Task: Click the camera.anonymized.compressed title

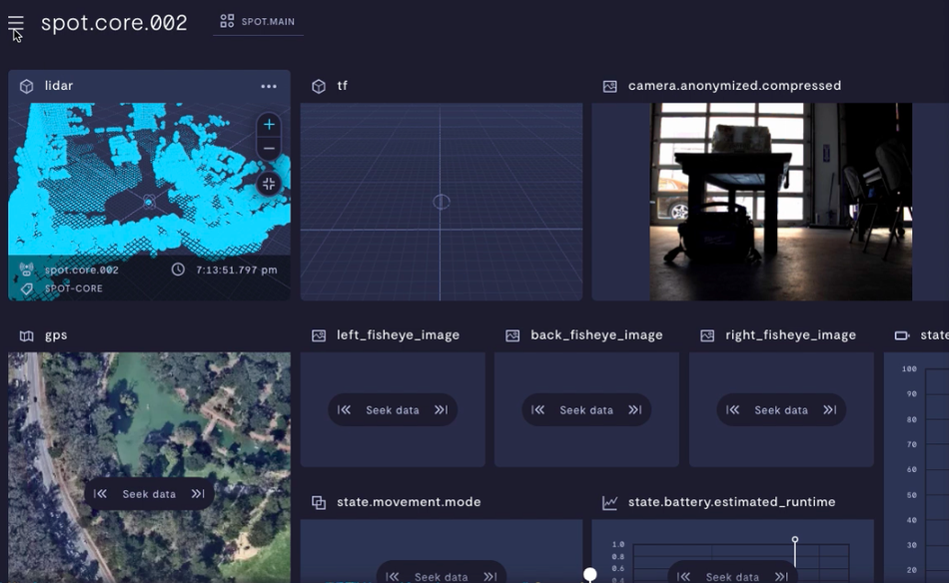Action: 735,86
